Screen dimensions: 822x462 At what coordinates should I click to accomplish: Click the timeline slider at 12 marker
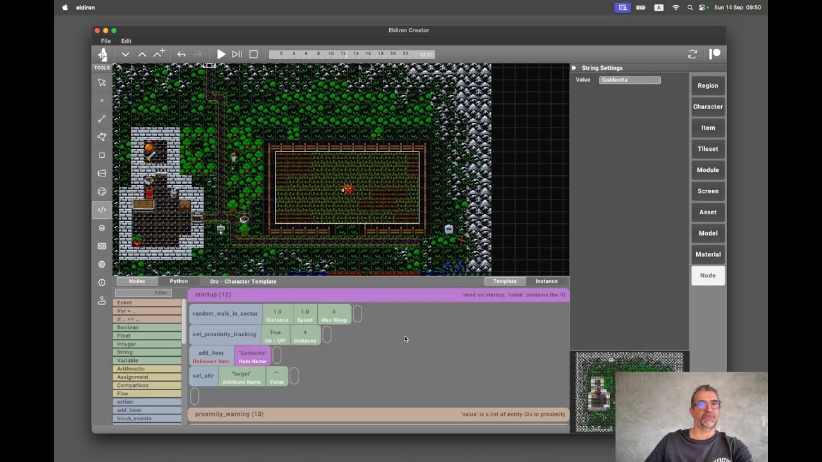(344, 54)
